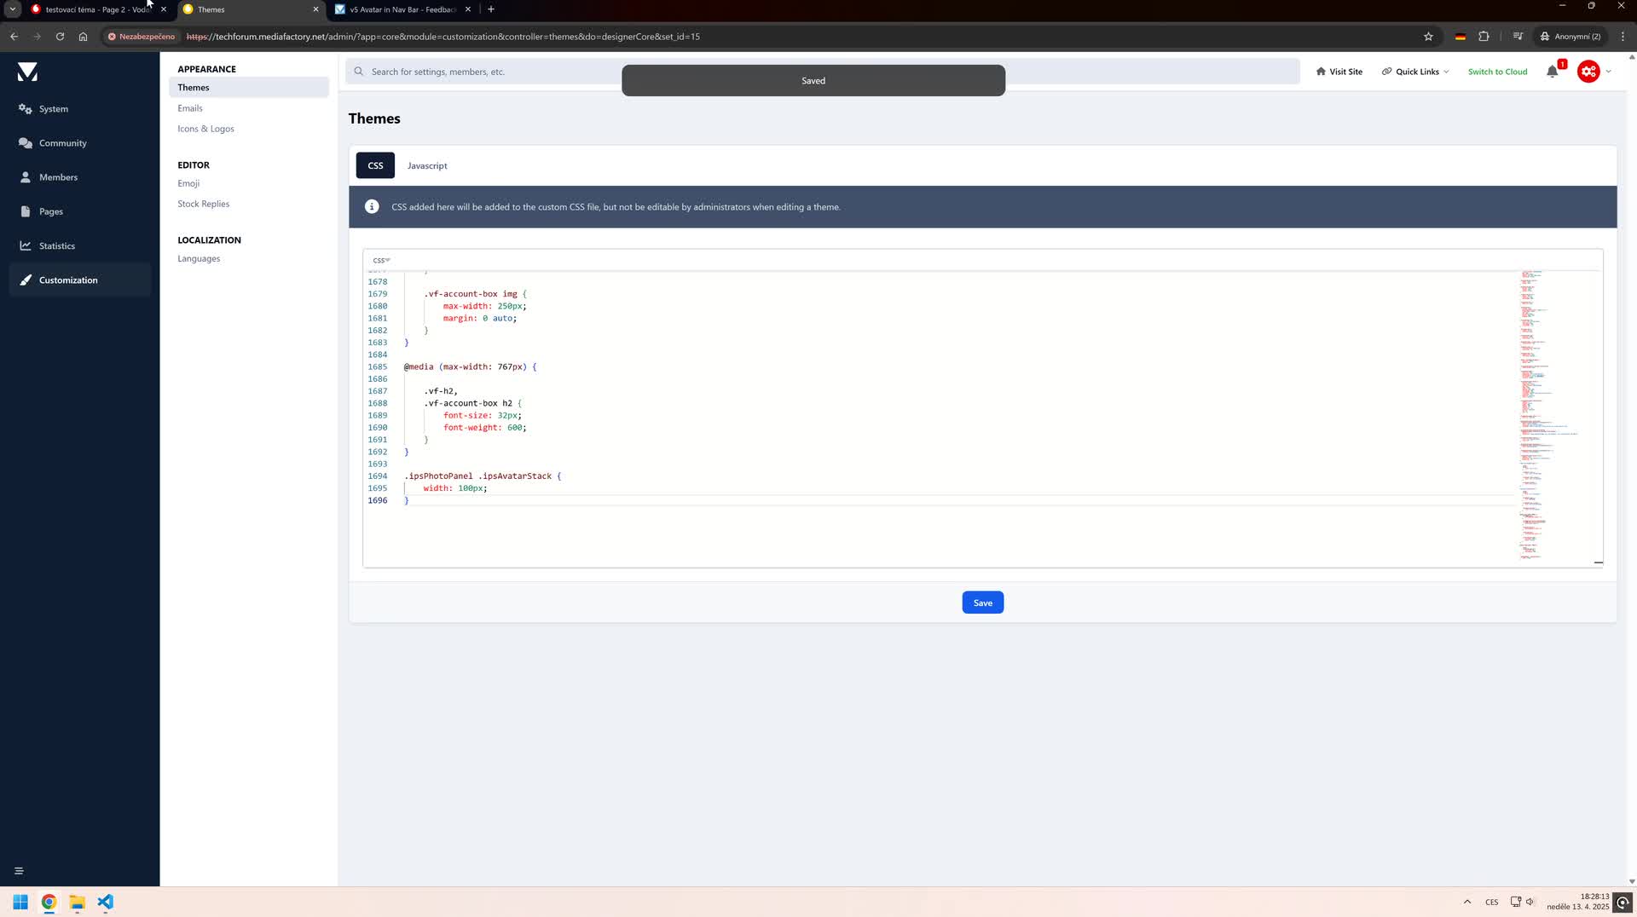Select Themes in Appearance menu
Screen dimensions: 1637x917
tap(249, 88)
